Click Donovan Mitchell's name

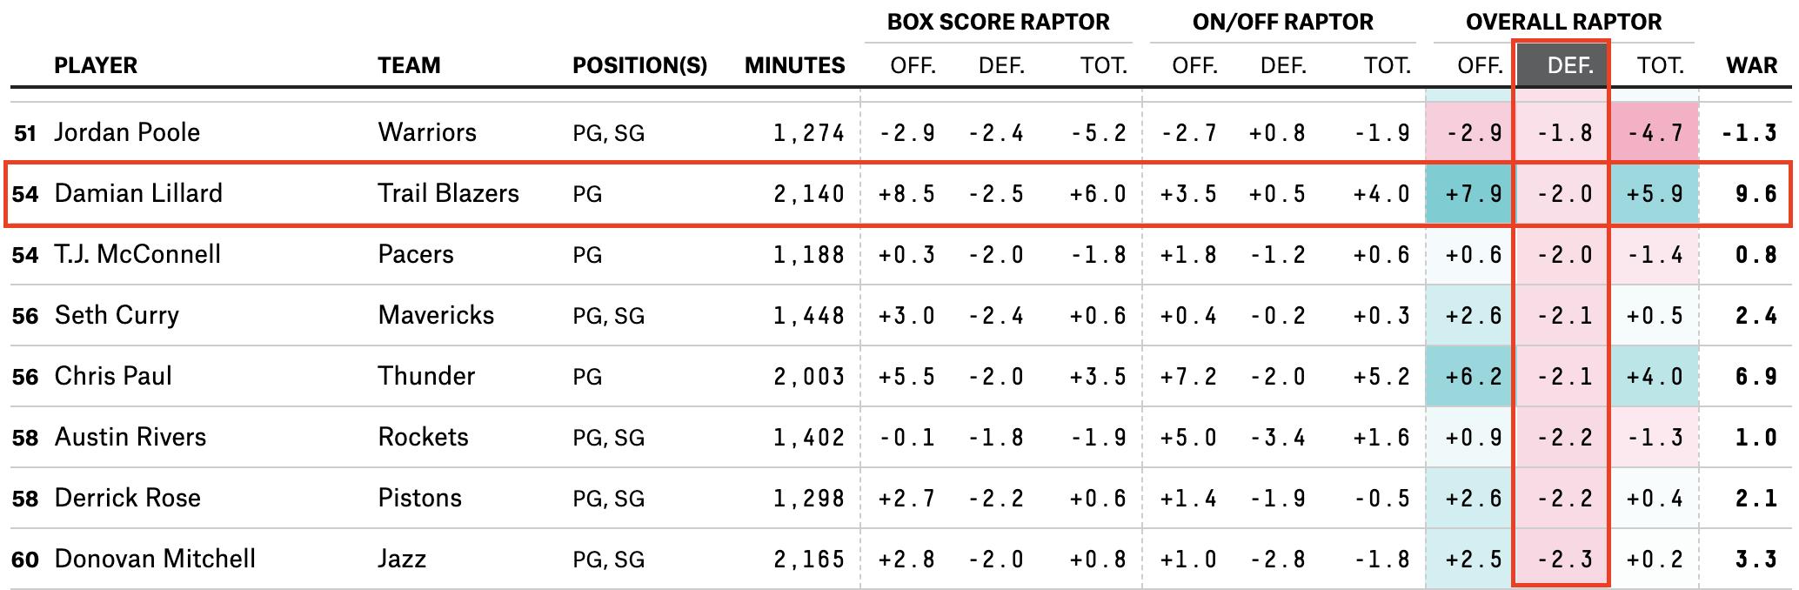tap(155, 559)
